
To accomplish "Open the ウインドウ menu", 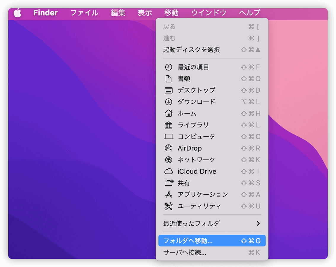I will point(209,13).
